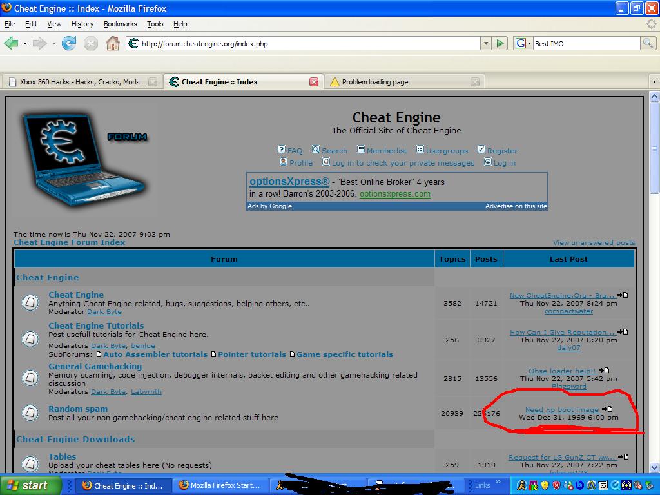Open the search engine chooser dropdown
Image resolution: width=660 pixels, height=495 pixels.
pos(523,44)
